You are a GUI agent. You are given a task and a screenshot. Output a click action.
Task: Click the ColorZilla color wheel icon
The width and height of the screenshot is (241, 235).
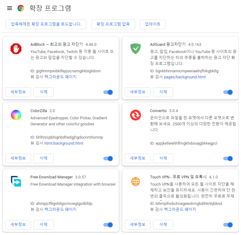[16, 115]
